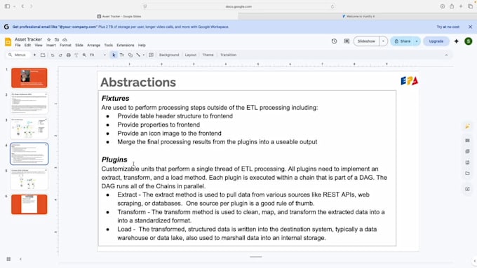Click the docs.google.com address bar

pos(238,6)
